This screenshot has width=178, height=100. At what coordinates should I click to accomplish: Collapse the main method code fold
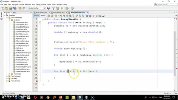click(x=40, y=22)
